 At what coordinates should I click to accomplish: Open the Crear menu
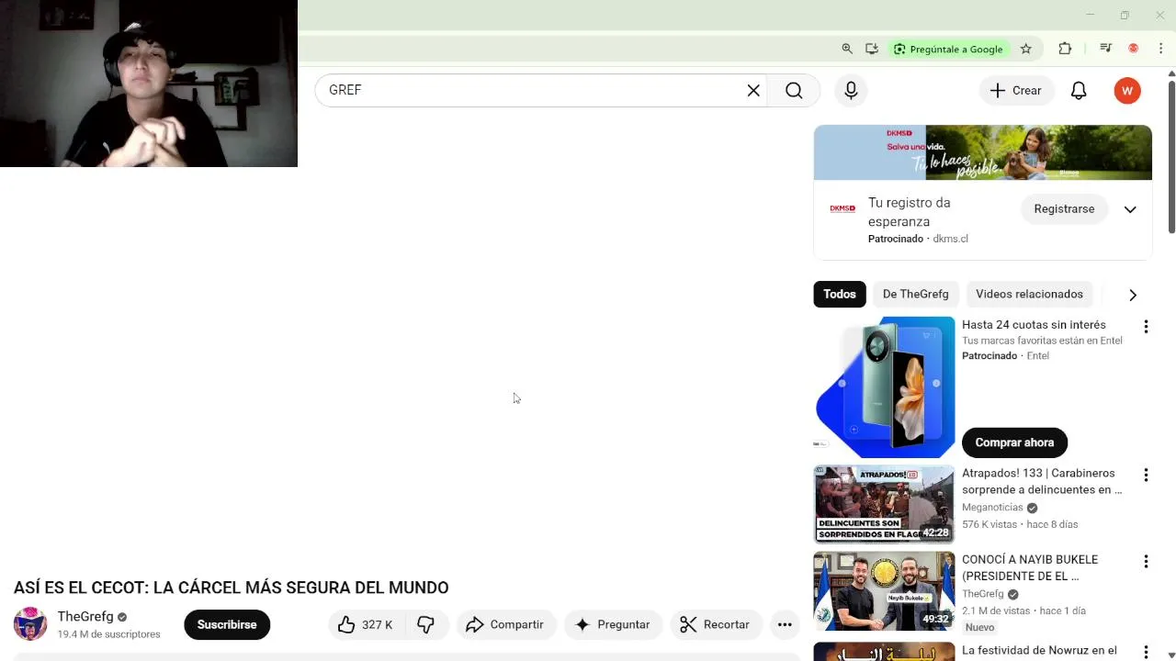click(1016, 90)
